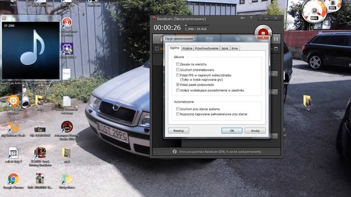This screenshot has width=351, height=197.
Task: Click the Bandicam title bar logo icon
Action: pyautogui.click(x=154, y=19)
